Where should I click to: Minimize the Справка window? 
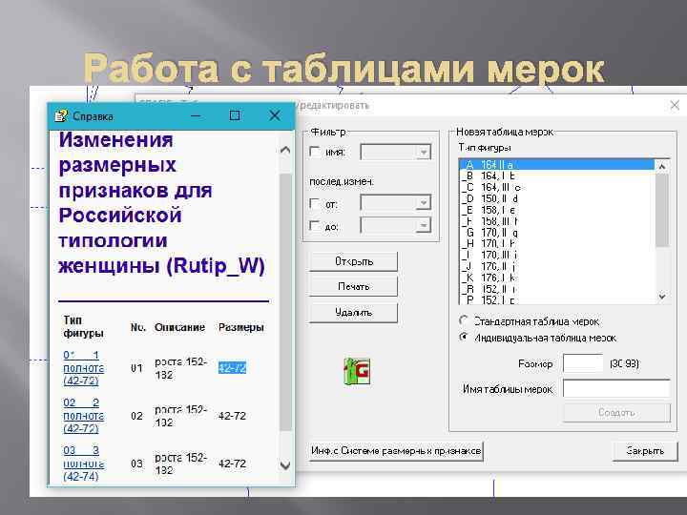(x=196, y=116)
